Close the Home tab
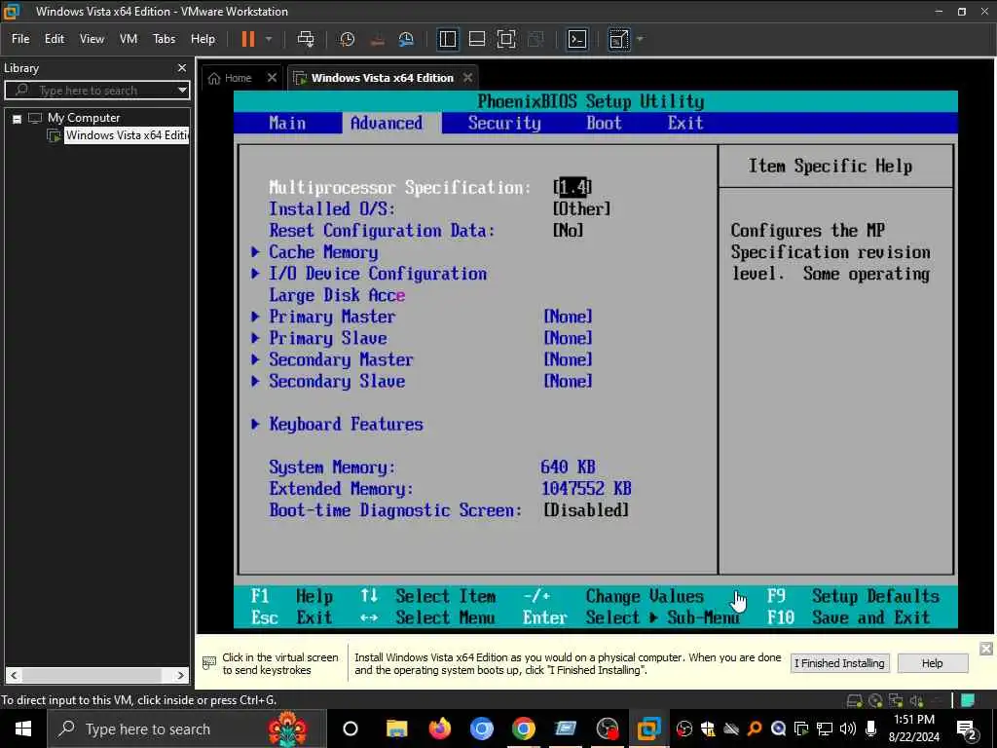This screenshot has width=997, height=748. pyautogui.click(x=273, y=78)
